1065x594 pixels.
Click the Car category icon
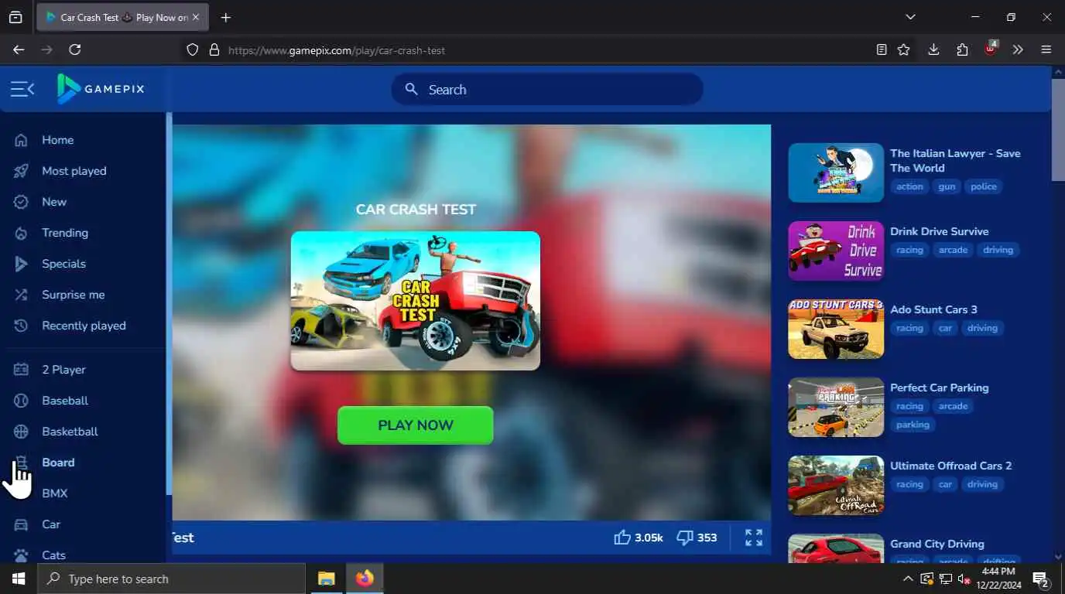click(x=21, y=524)
